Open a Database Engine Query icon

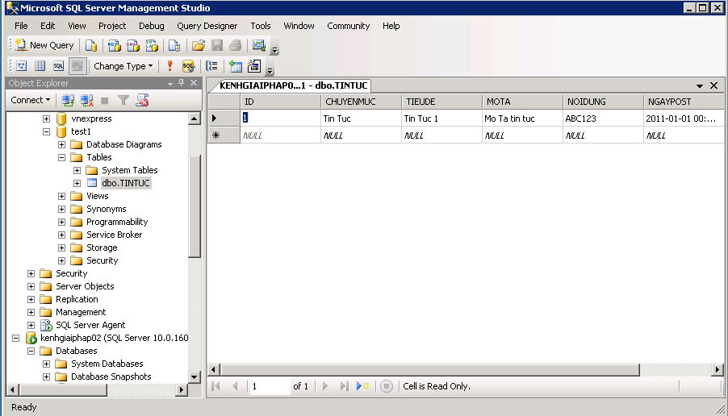pos(91,45)
